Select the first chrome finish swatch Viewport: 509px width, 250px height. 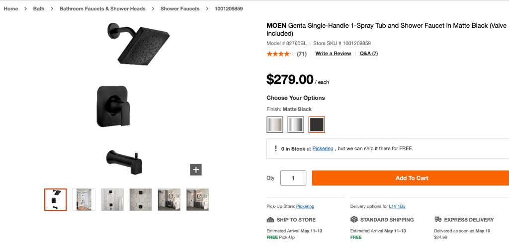click(275, 125)
